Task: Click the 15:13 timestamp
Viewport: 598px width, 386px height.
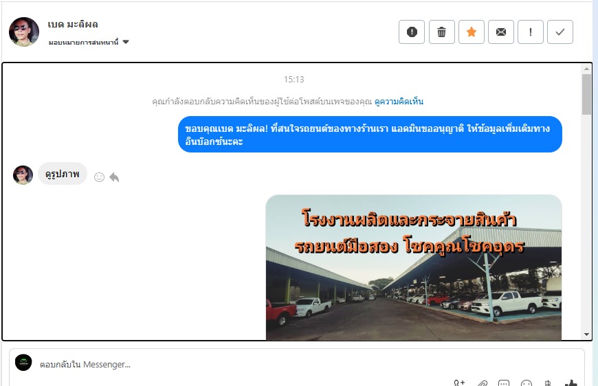Action: tap(294, 79)
